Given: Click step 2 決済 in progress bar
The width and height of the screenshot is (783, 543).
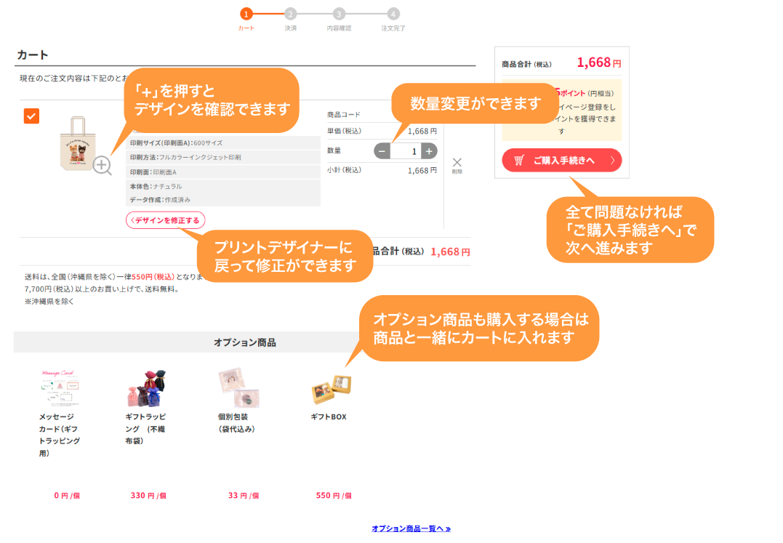Looking at the screenshot, I should coord(291,14).
